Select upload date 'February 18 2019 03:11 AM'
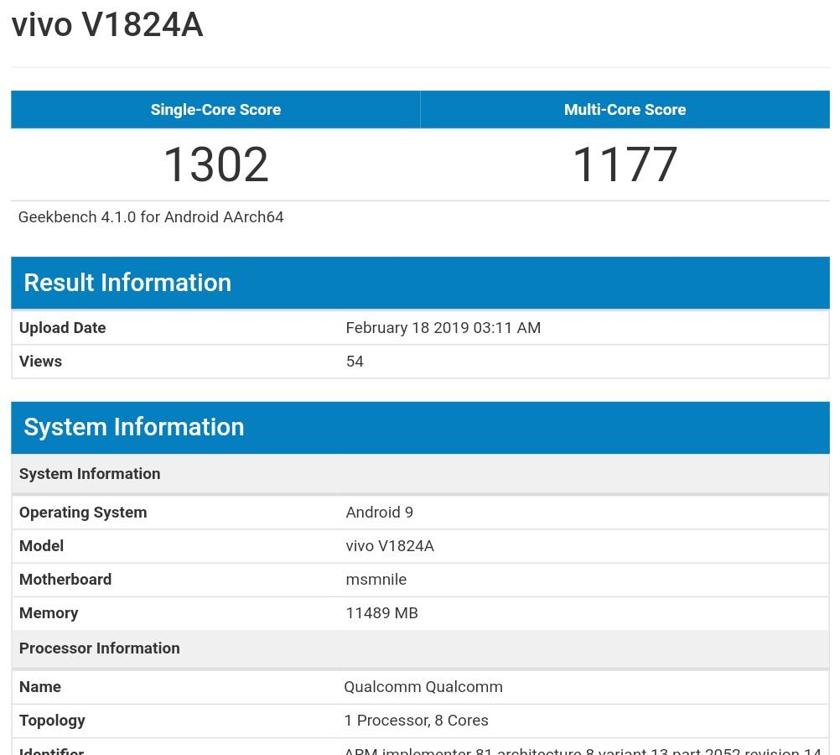 point(443,328)
